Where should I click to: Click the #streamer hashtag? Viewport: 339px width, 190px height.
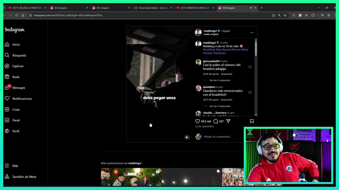tap(220, 53)
